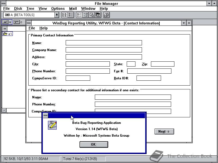
Task: Open the Mail menu
Action: (x=73, y=9)
